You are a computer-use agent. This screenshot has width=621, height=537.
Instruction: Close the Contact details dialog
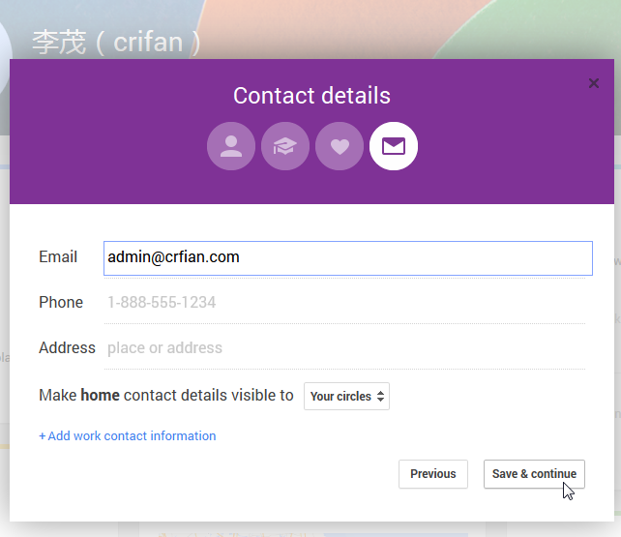tap(594, 83)
